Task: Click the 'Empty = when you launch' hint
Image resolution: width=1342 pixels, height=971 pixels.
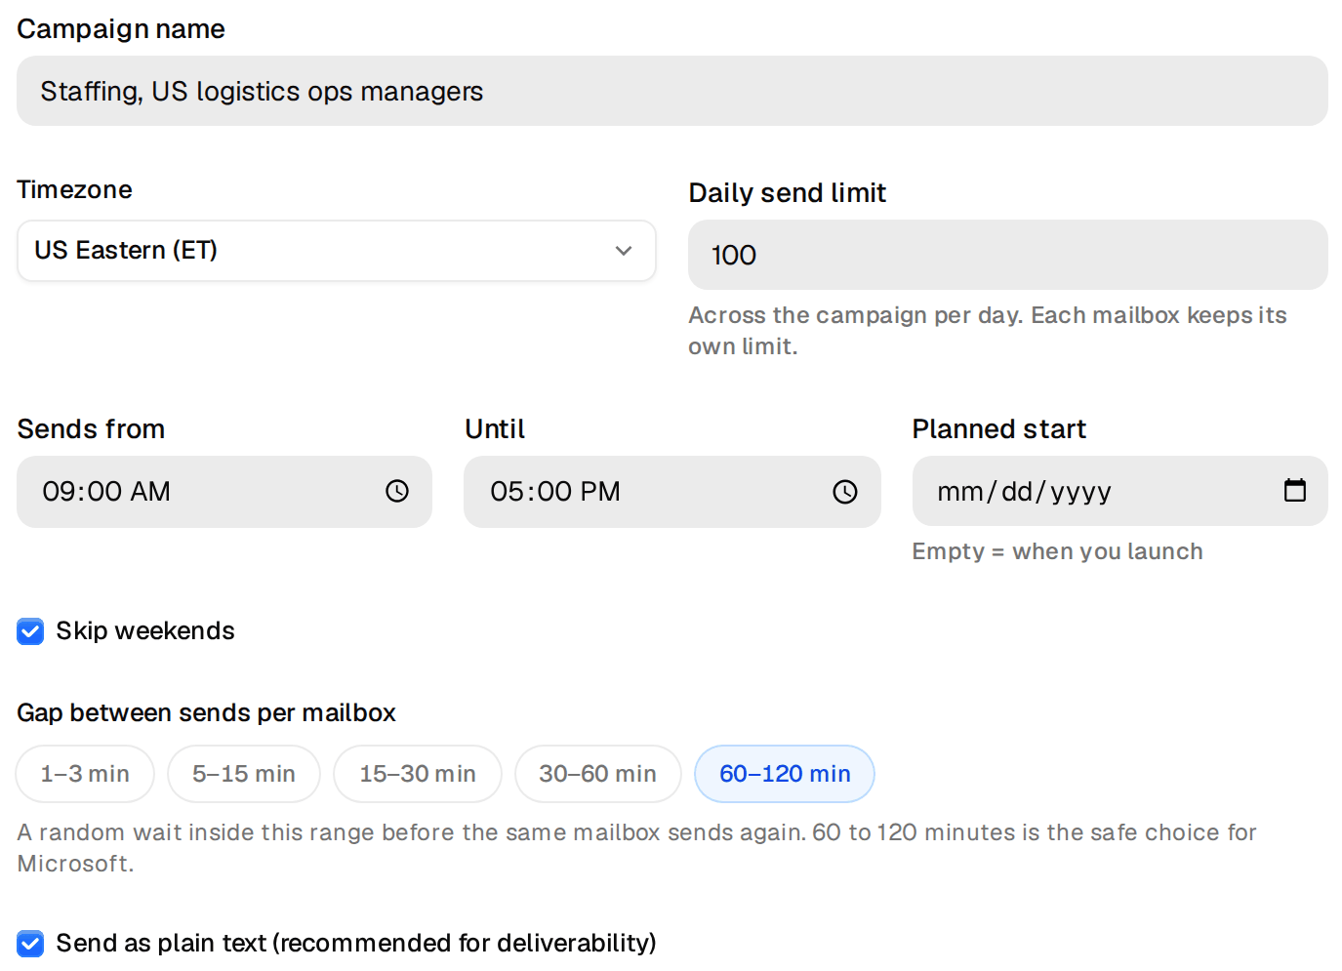Action: click(x=1058, y=551)
